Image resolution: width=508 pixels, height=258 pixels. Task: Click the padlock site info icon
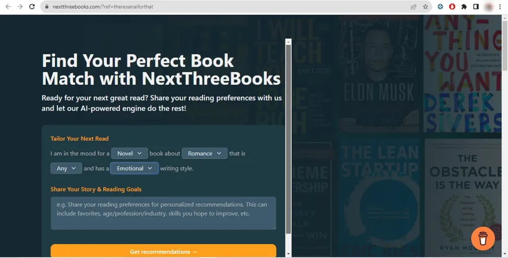pos(46,7)
